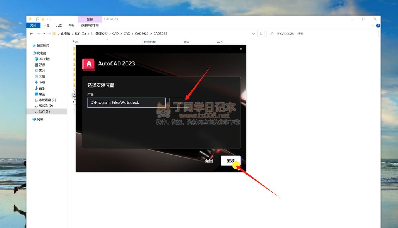The width and height of the screenshot is (398, 228).
Task: Switch to the 查看 ribbon tab
Action: point(71,26)
